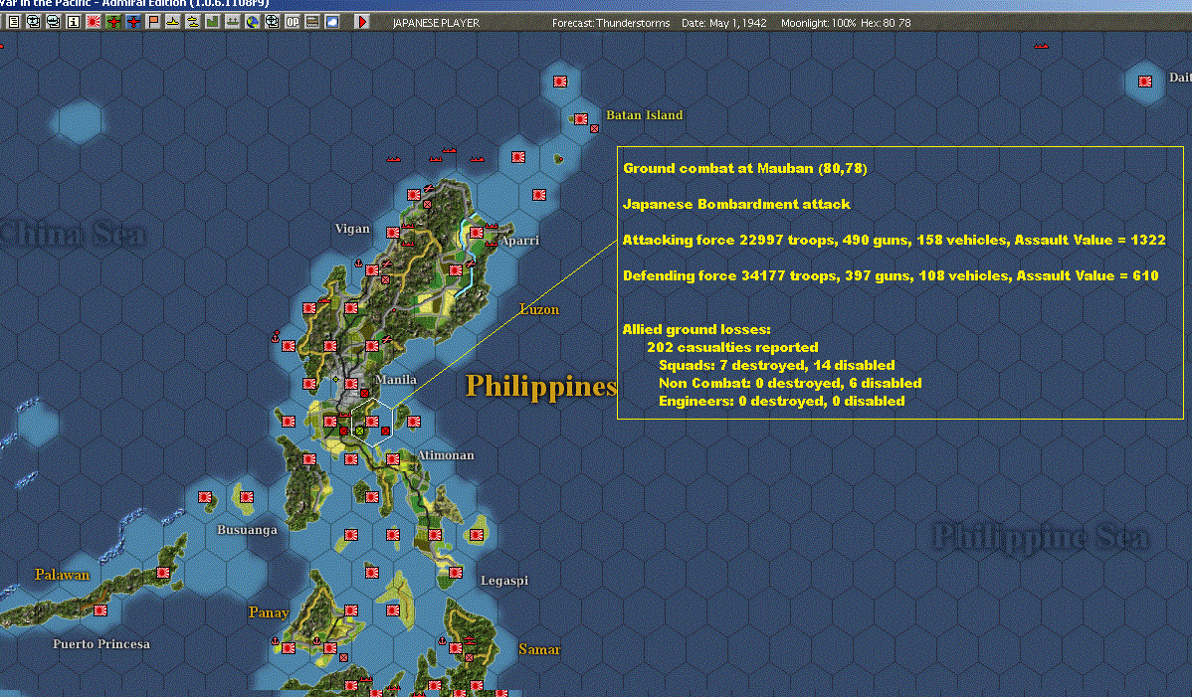The width and height of the screenshot is (1192, 697).
Task: Click the double yellow ships toolbar icon
Action: click(x=192, y=22)
